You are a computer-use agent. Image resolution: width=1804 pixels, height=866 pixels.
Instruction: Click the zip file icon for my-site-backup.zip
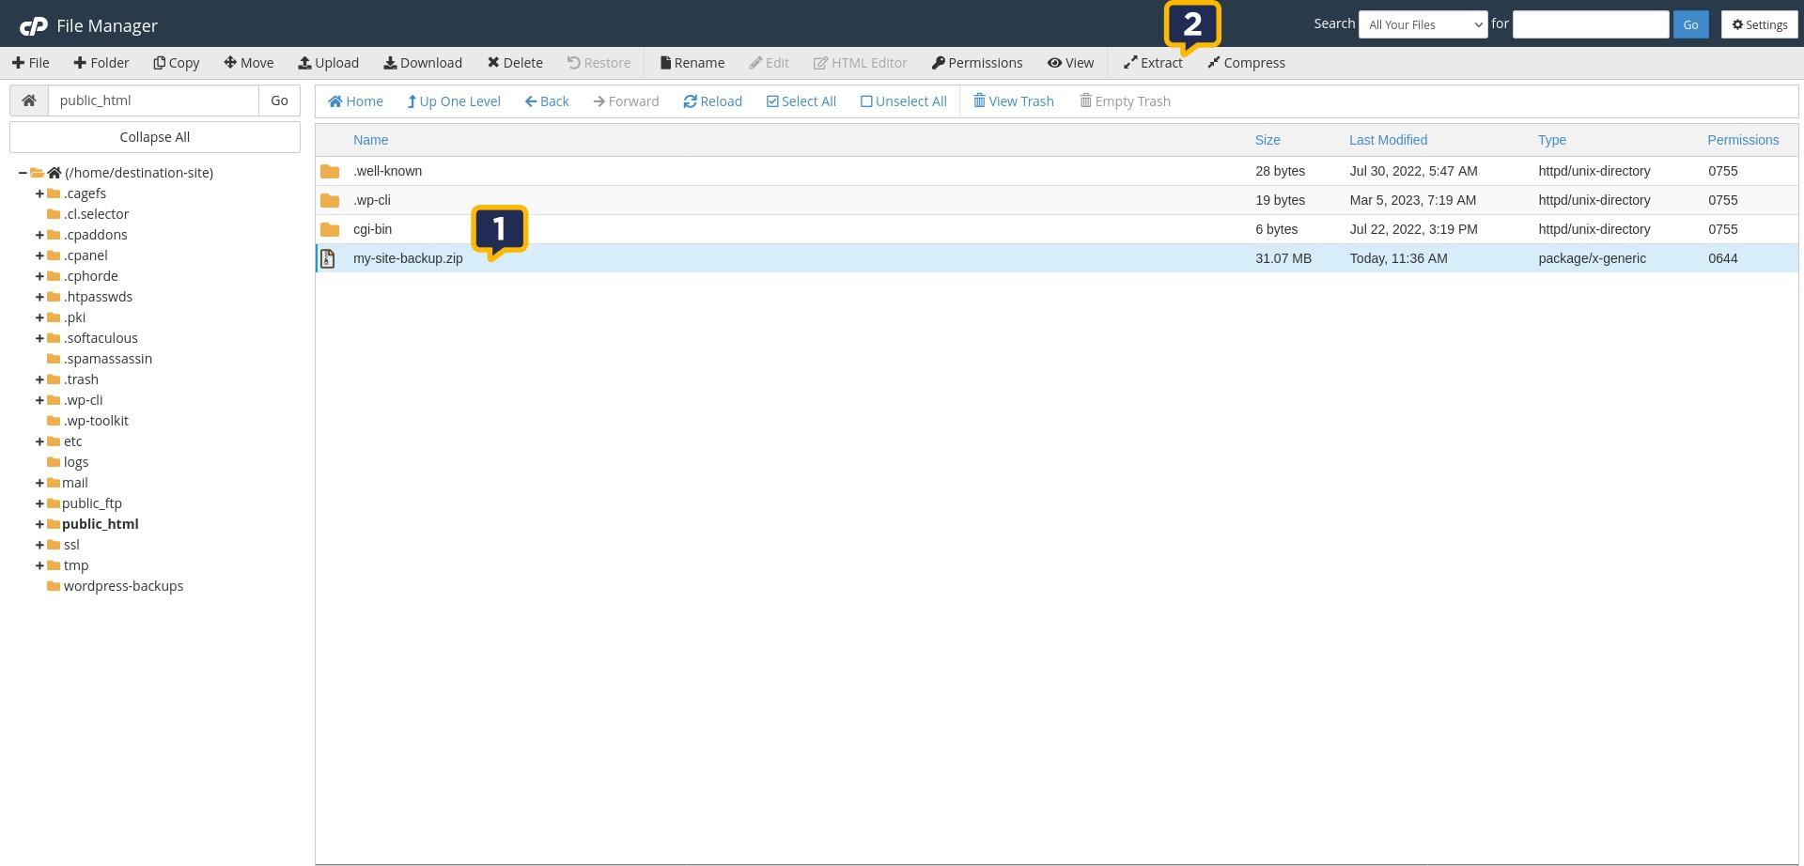(328, 258)
